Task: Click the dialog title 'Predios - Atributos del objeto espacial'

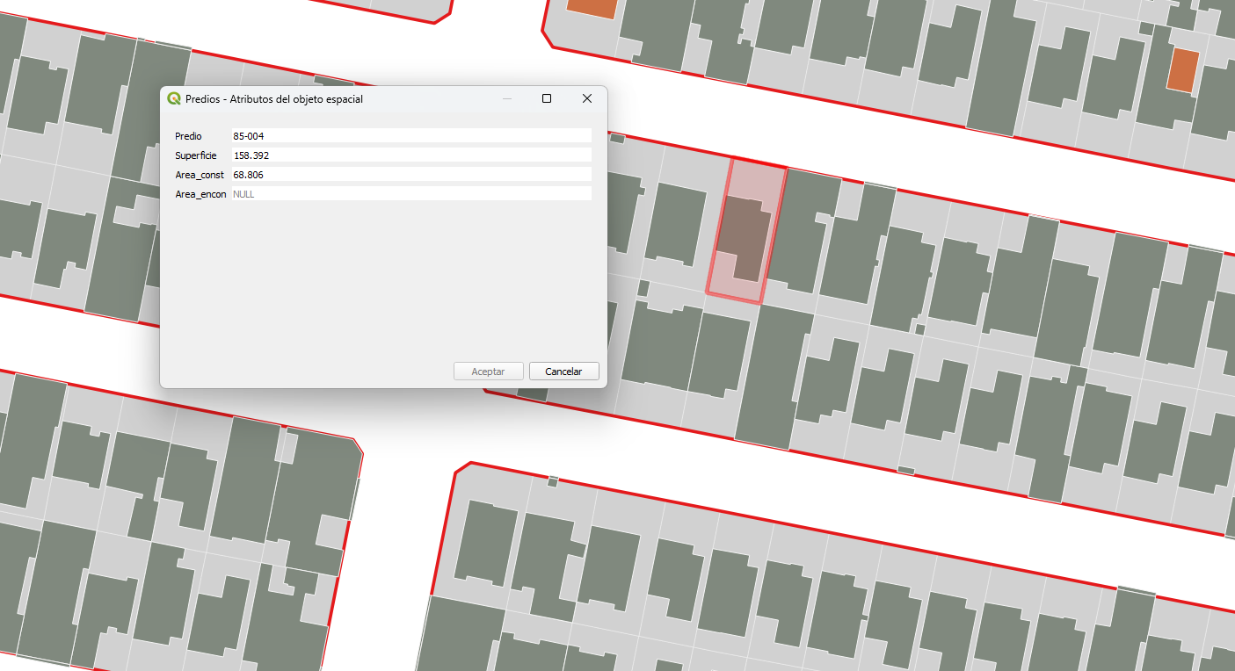Action: click(274, 99)
